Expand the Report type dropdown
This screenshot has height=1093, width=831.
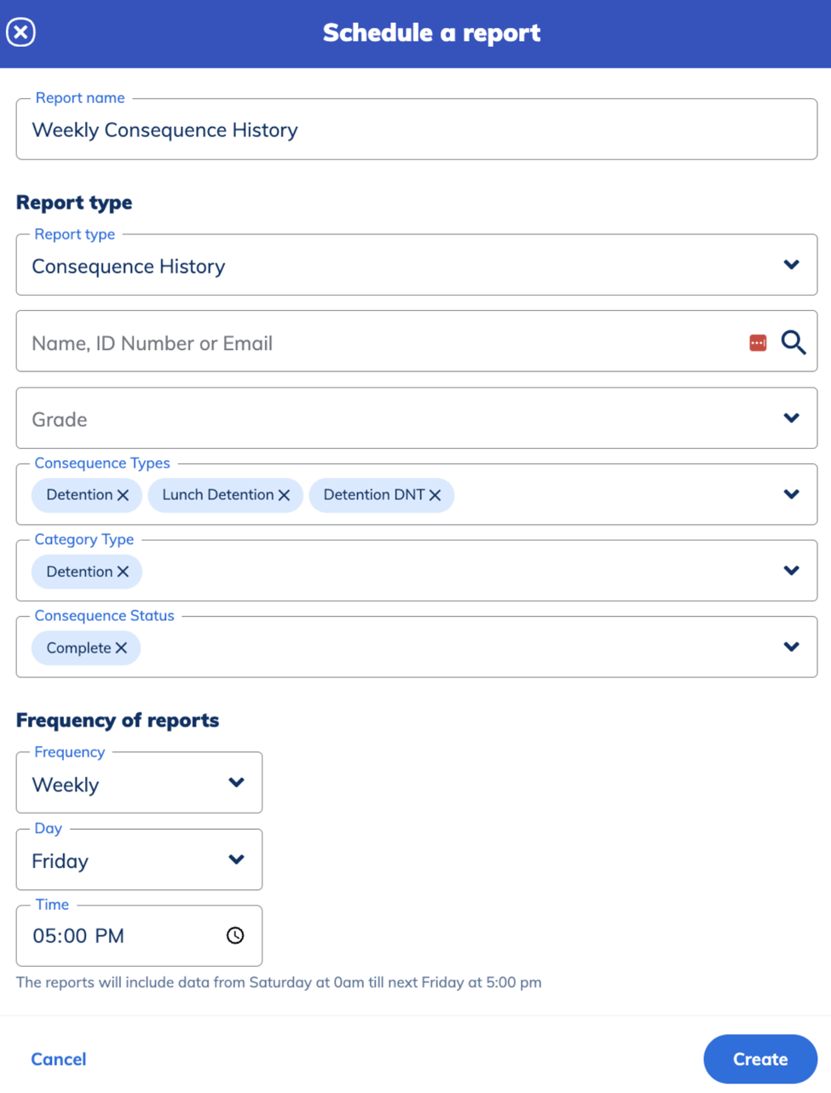(791, 265)
